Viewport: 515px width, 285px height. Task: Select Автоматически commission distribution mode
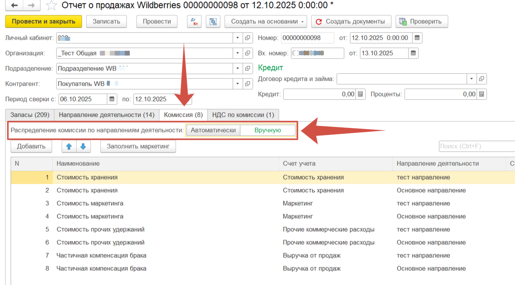click(213, 130)
